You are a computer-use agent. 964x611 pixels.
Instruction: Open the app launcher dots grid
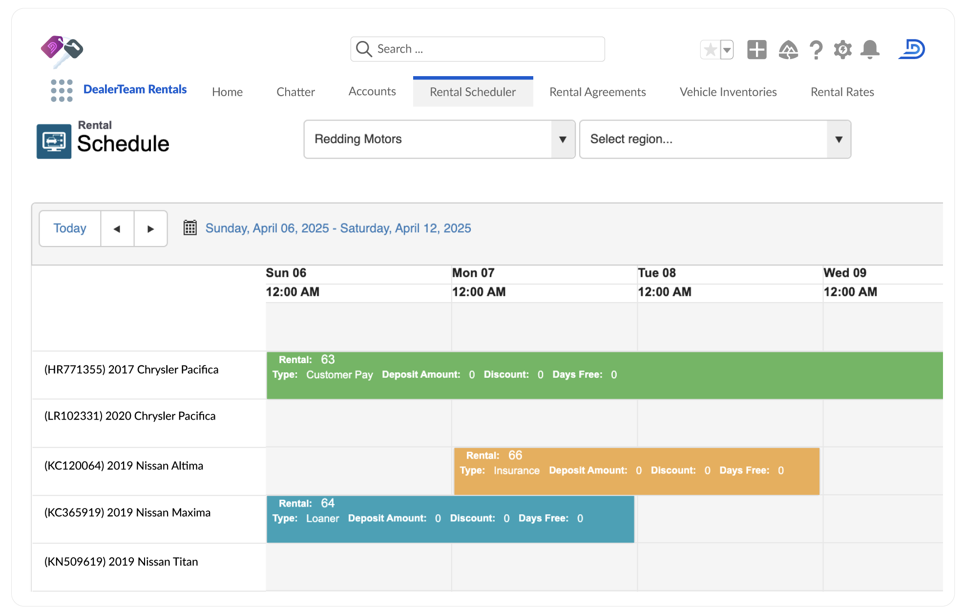tap(62, 91)
